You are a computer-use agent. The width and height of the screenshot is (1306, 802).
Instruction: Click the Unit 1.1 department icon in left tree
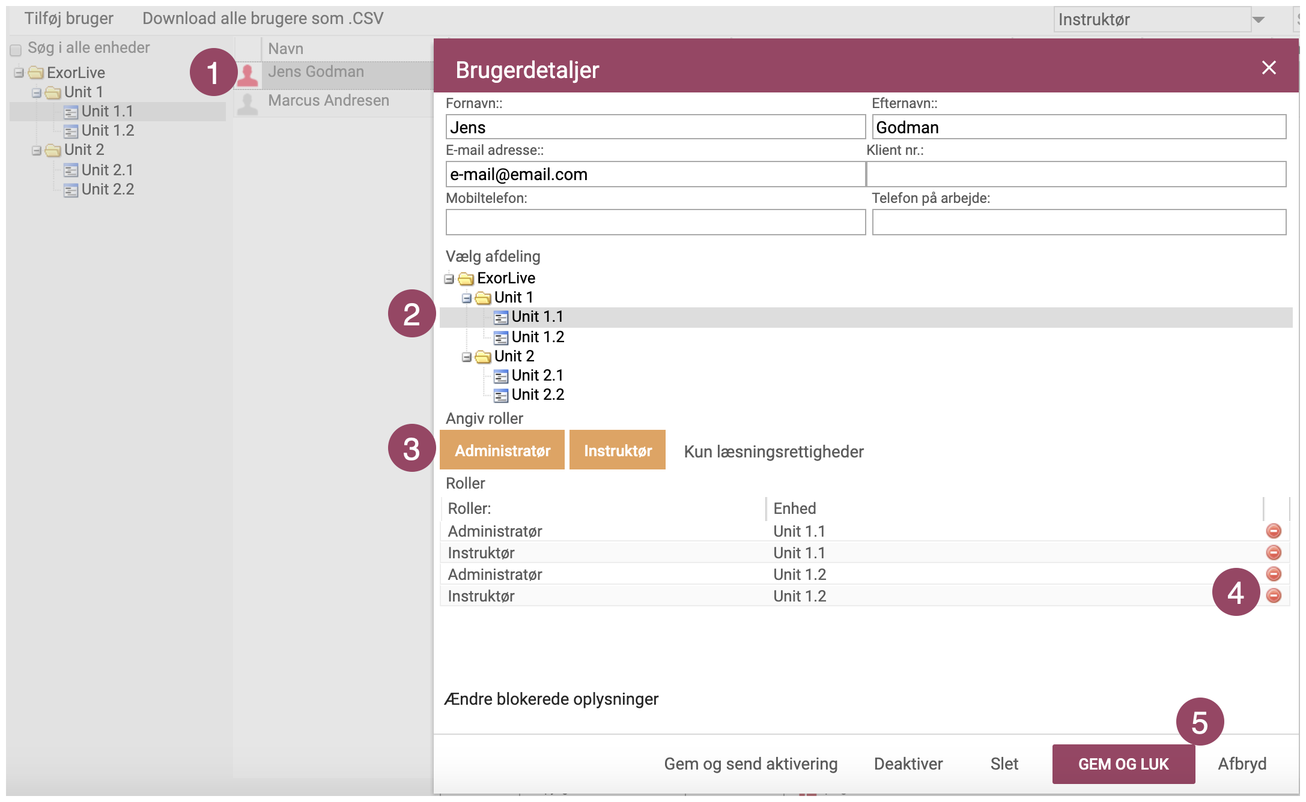(71, 112)
